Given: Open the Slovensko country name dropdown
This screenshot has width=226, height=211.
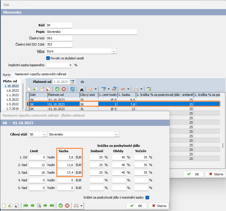Looking at the screenshot, I should (x=116, y=134).
